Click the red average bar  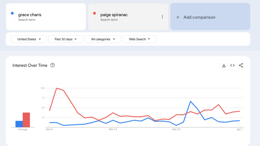click(x=26, y=120)
